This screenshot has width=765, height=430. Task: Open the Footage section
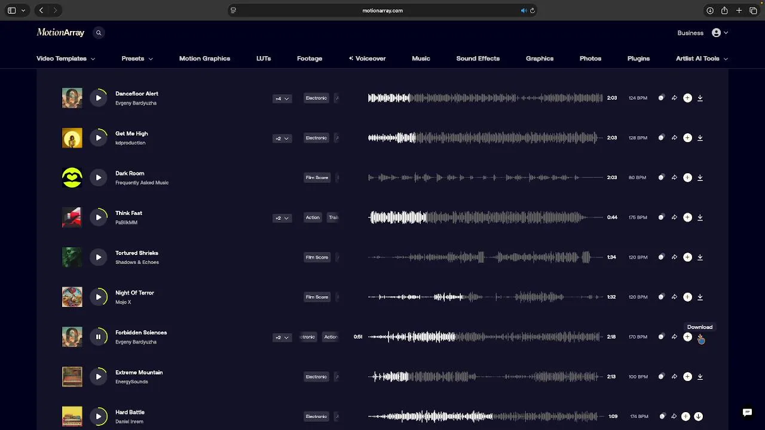click(x=310, y=59)
